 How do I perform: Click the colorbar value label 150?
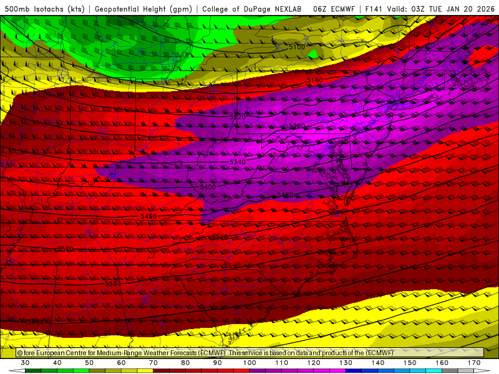(x=410, y=363)
